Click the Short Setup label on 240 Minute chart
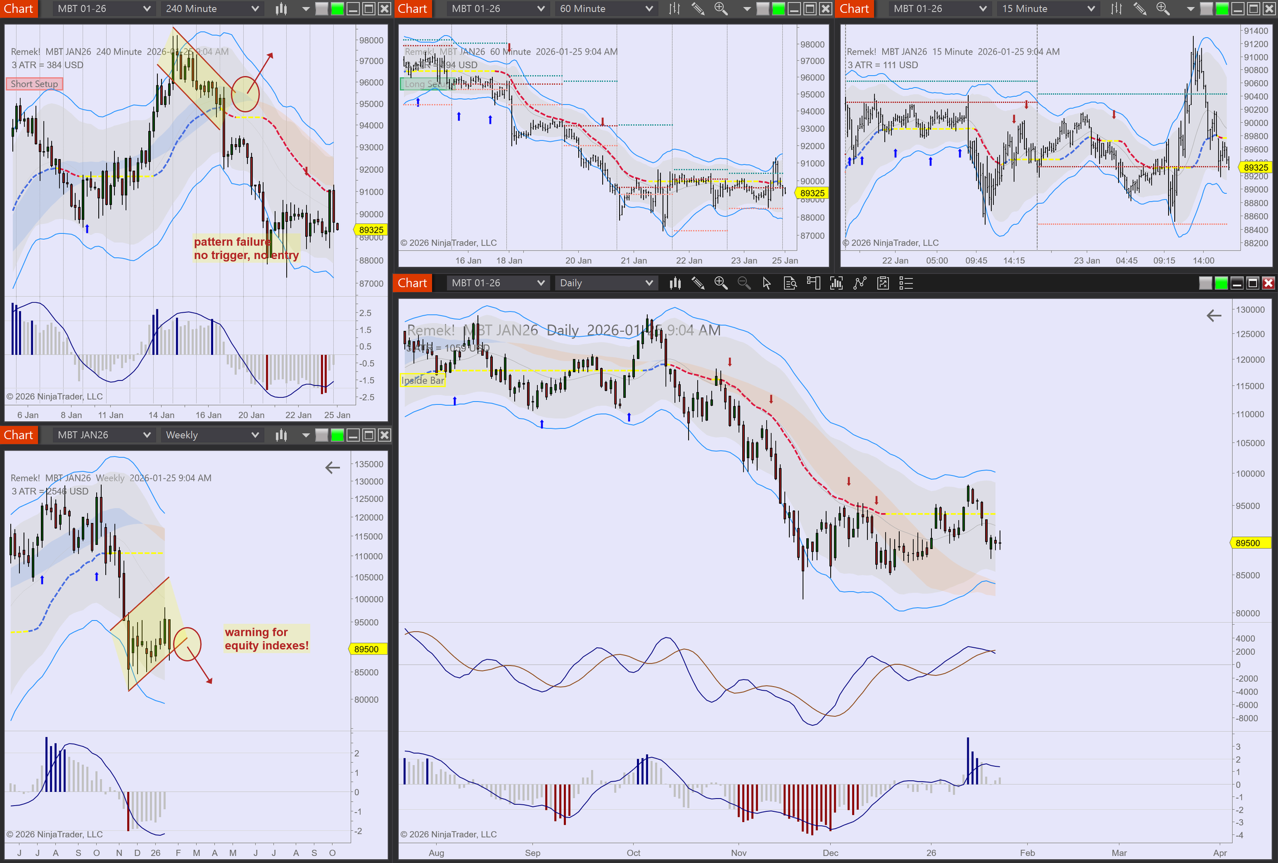Image resolution: width=1278 pixels, height=863 pixels. coord(34,84)
